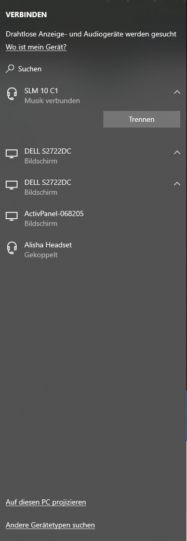Image resolution: width=187 pixels, height=541 pixels.
Task: Disconnect SLM 10 C1 with Trennen button
Action: coord(141,119)
